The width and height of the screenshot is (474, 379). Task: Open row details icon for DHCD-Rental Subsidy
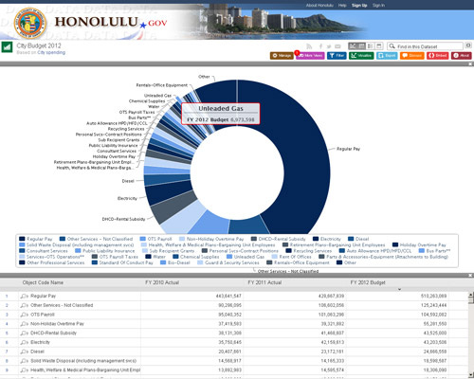(25, 334)
